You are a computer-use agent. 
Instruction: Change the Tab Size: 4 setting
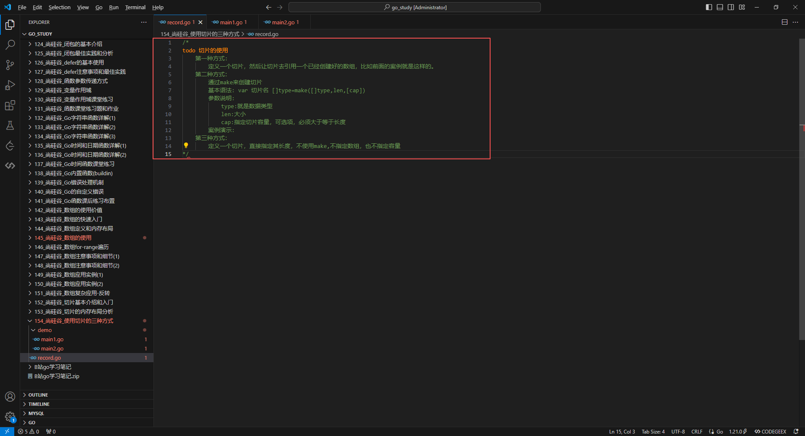[x=653, y=431]
